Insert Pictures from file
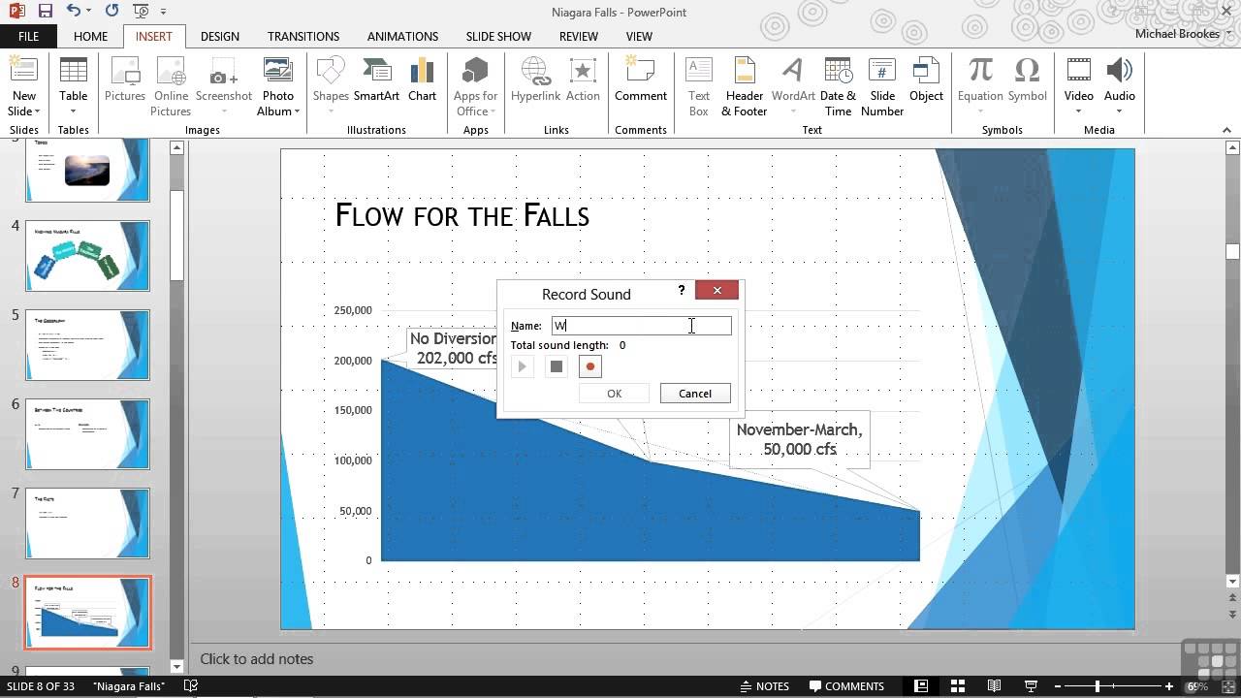Image resolution: width=1241 pixels, height=698 pixels. coord(125,79)
